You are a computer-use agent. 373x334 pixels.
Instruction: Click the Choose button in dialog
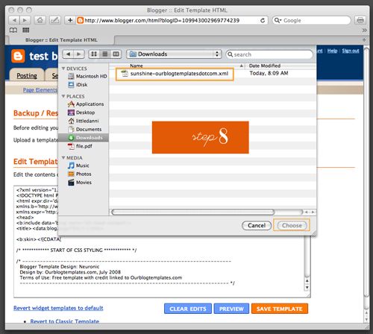(292, 225)
